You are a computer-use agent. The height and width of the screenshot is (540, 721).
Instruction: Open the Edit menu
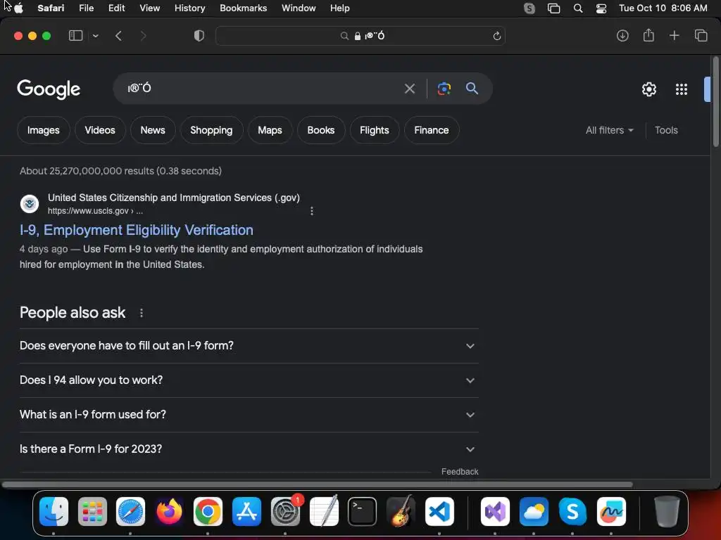point(116,8)
